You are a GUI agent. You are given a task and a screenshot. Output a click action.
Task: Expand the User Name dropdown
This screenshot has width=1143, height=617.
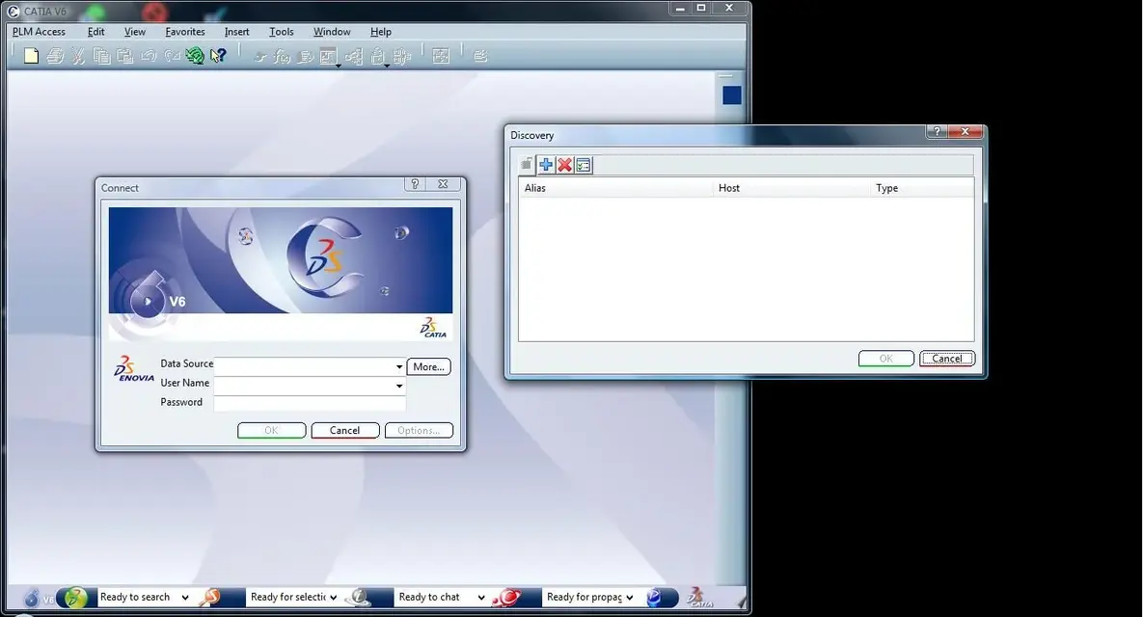point(398,386)
